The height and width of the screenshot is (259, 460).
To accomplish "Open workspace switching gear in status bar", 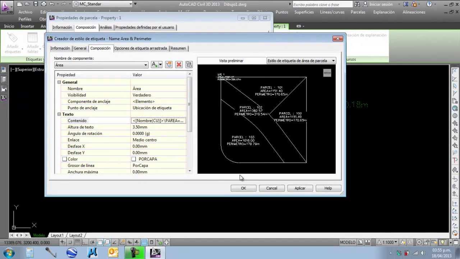I will coord(419,242).
